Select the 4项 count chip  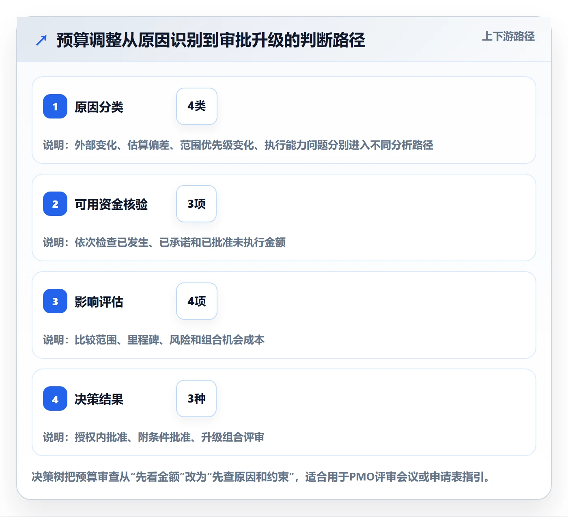[197, 301]
